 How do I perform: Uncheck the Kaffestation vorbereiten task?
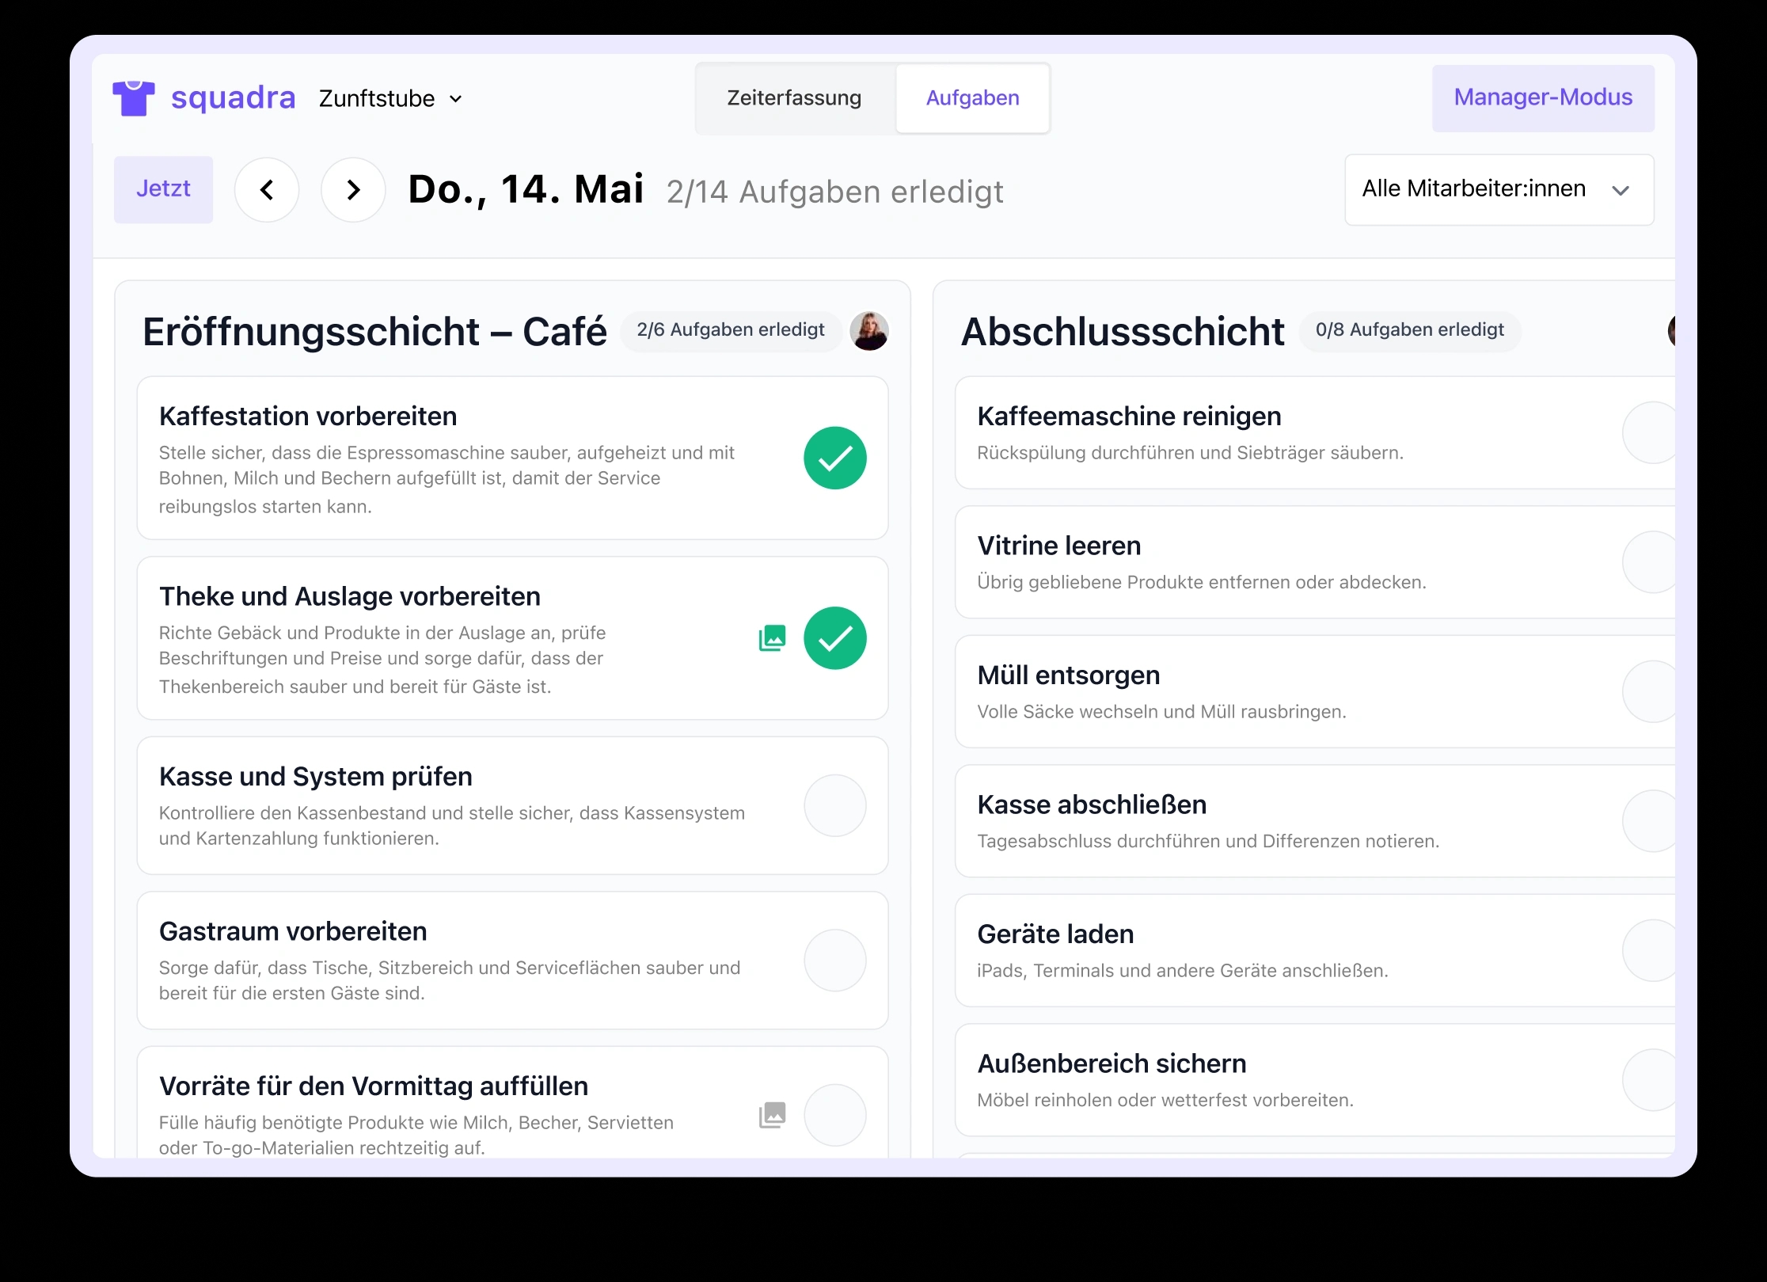tap(835, 458)
